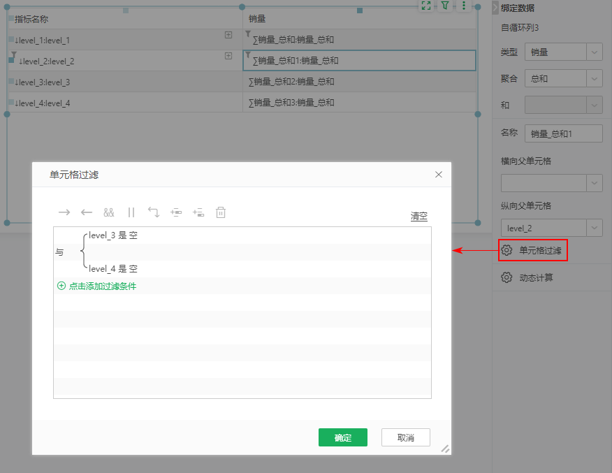Click the add condition above icon
Image resolution: width=612 pixels, height=473 pixels.
tap(176, 212)
